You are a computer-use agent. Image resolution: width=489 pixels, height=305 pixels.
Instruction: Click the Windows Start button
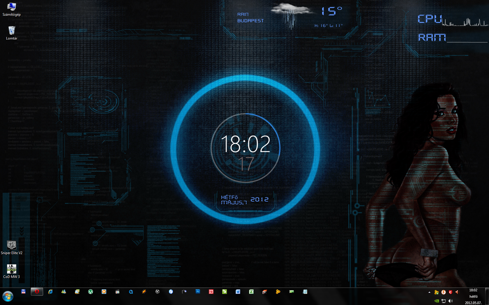pyautogui.click(x=8, y=297)
